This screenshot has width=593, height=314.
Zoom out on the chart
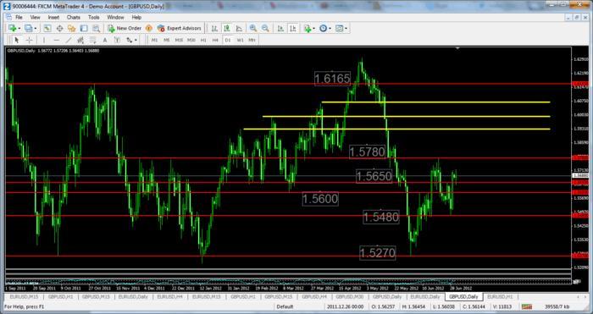265,28
